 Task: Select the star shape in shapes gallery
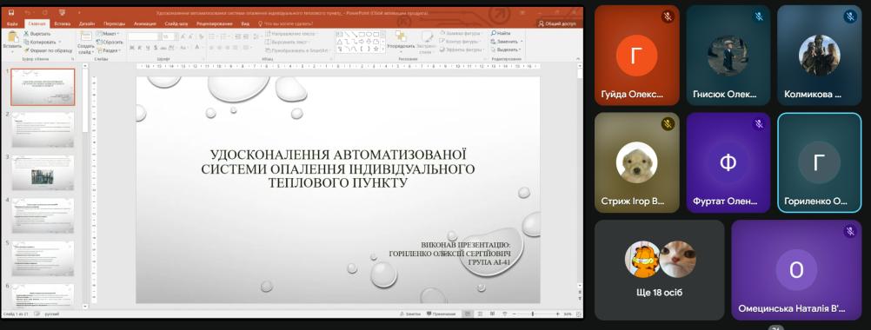[376, 49]
